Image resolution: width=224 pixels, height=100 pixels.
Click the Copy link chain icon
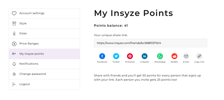tap(199, 56)
